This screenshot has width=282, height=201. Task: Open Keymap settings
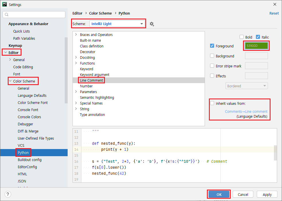pyautogui.click(x=15, y=45)
